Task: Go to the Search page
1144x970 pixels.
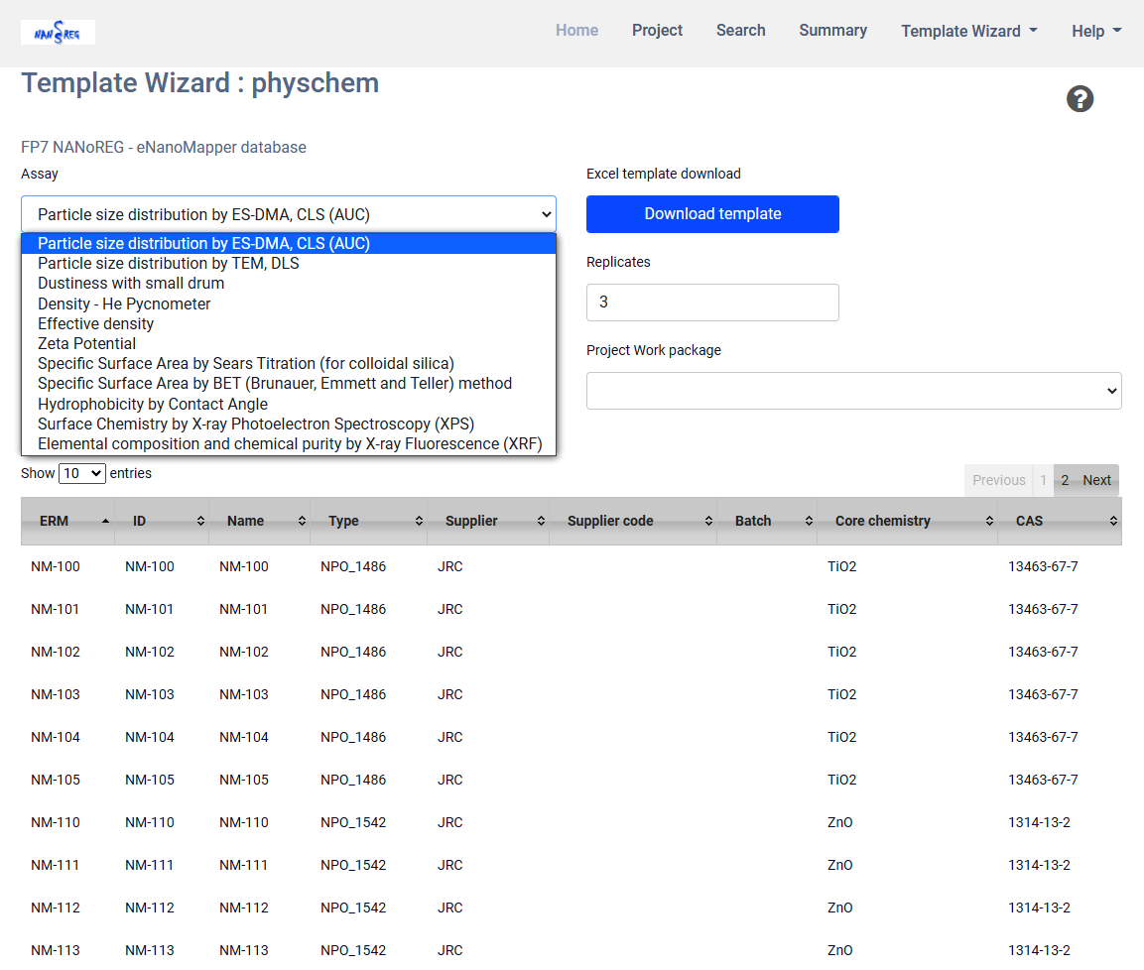Action: [740, 31]
